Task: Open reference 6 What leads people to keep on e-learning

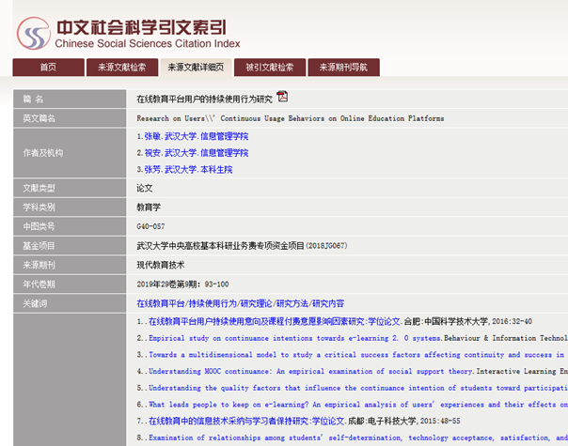Action: pos(358,405)
